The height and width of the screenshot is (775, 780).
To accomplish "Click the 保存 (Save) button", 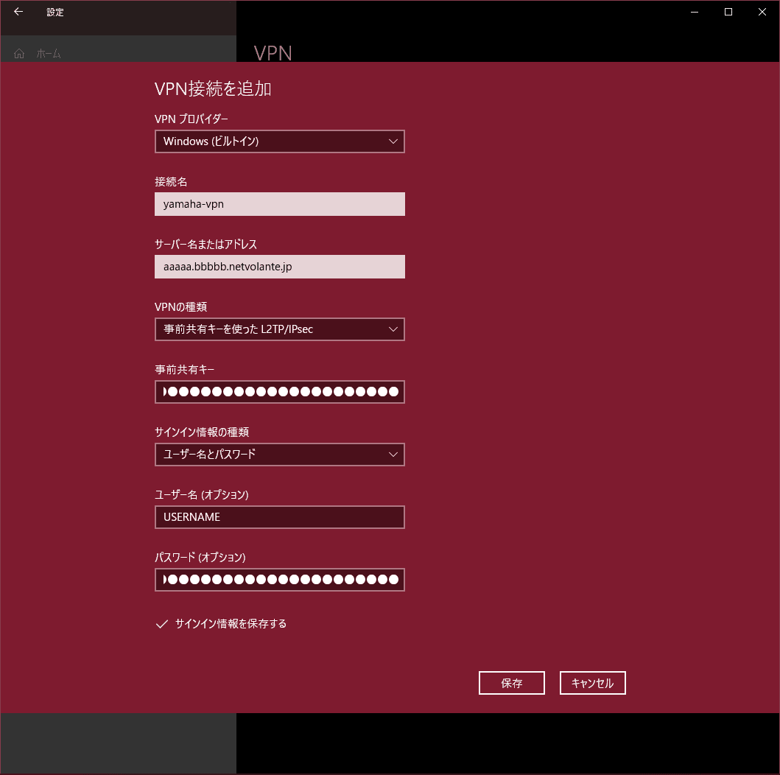I will 511,683.
